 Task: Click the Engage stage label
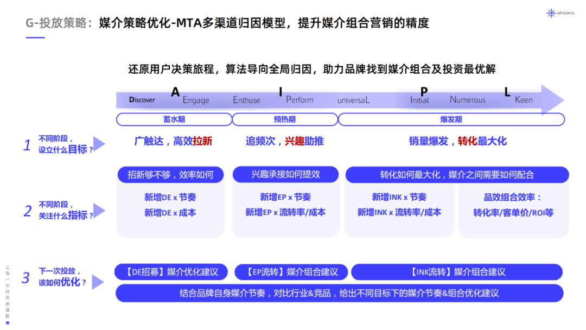[x=196, y=100]
